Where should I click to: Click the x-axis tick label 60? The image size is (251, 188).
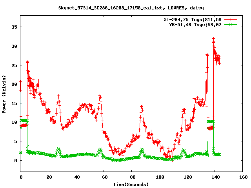tap(105, 177)
